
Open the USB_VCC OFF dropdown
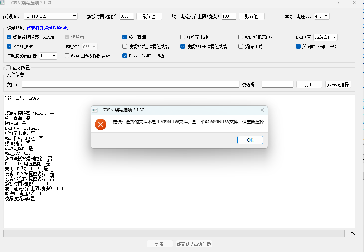point(89,47)
